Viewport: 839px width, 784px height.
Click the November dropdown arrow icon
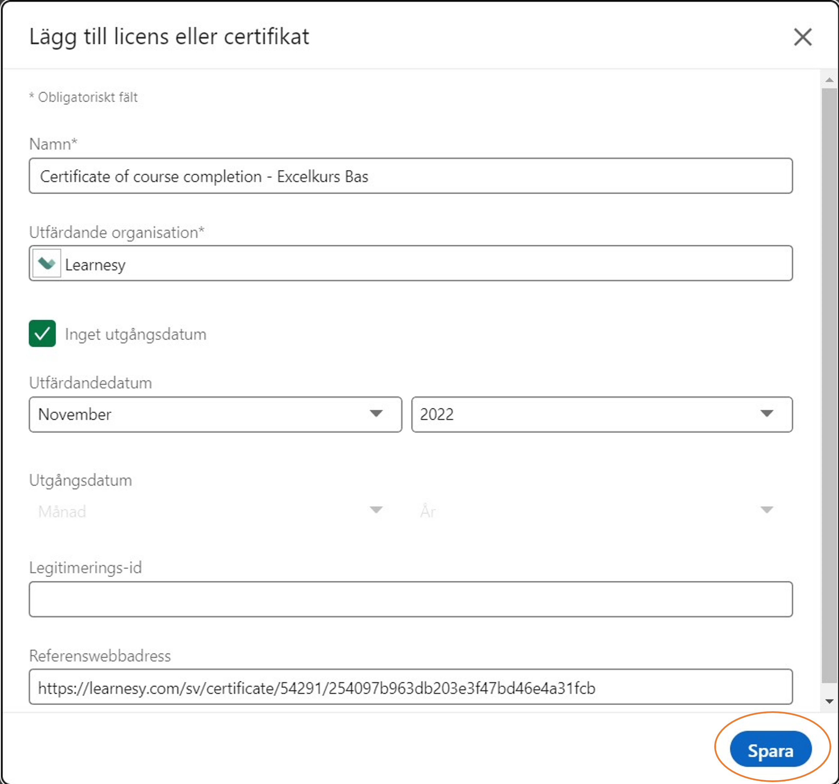(x=376, y=413)
